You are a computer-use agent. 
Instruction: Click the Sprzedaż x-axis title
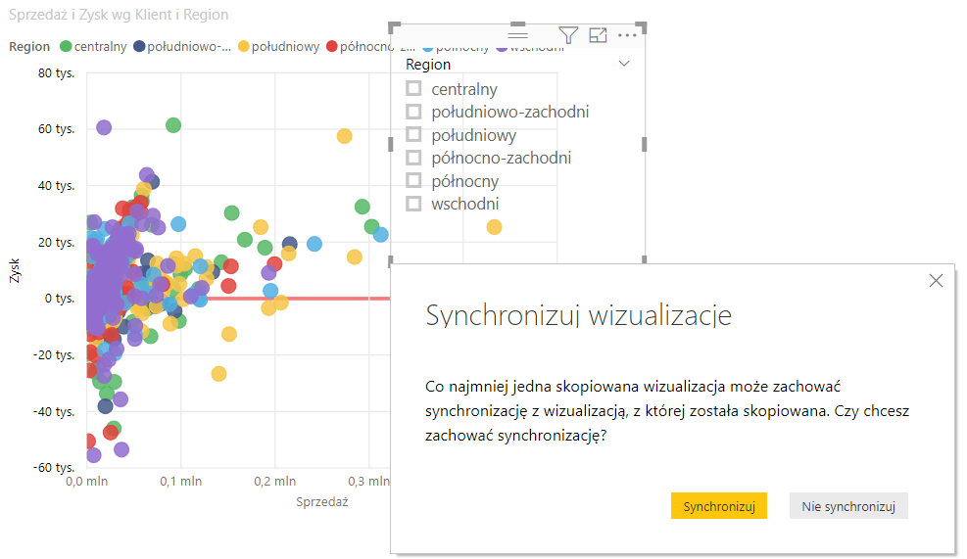pos(322,501)
